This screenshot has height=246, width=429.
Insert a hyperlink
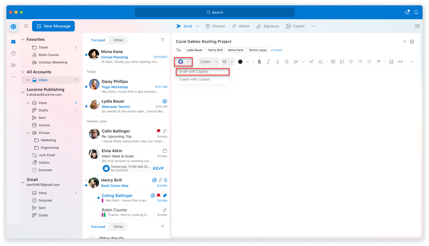[x=400, y=62]
